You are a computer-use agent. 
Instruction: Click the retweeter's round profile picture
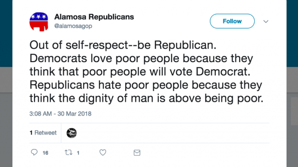(x=72, y=133)
